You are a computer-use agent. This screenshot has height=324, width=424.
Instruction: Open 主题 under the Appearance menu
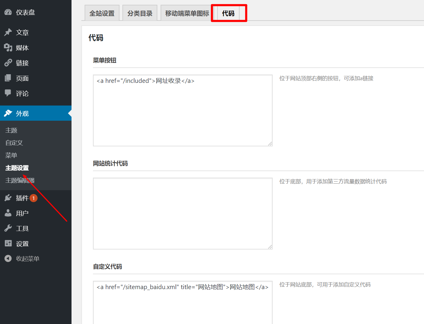(11, 130)
